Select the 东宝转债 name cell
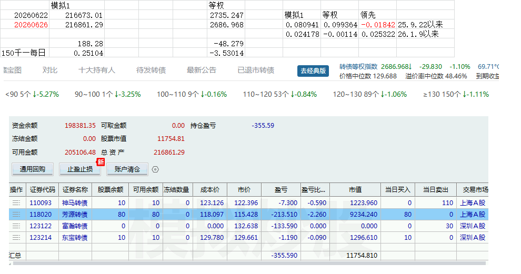The height and width of the screenshot is (274, 521). [x=75, y=238]
